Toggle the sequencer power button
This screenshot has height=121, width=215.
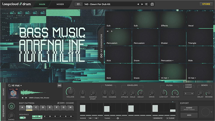pyautogui.click(x=11, y=106)
